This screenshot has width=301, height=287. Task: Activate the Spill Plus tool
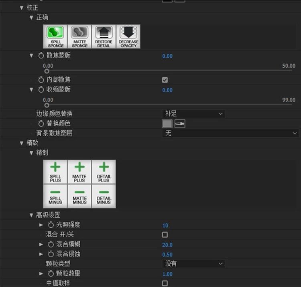click(55, 172)
